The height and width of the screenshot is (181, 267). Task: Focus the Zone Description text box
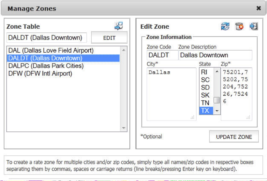point(215,55)
